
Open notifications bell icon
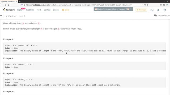[x=158, y=10]
